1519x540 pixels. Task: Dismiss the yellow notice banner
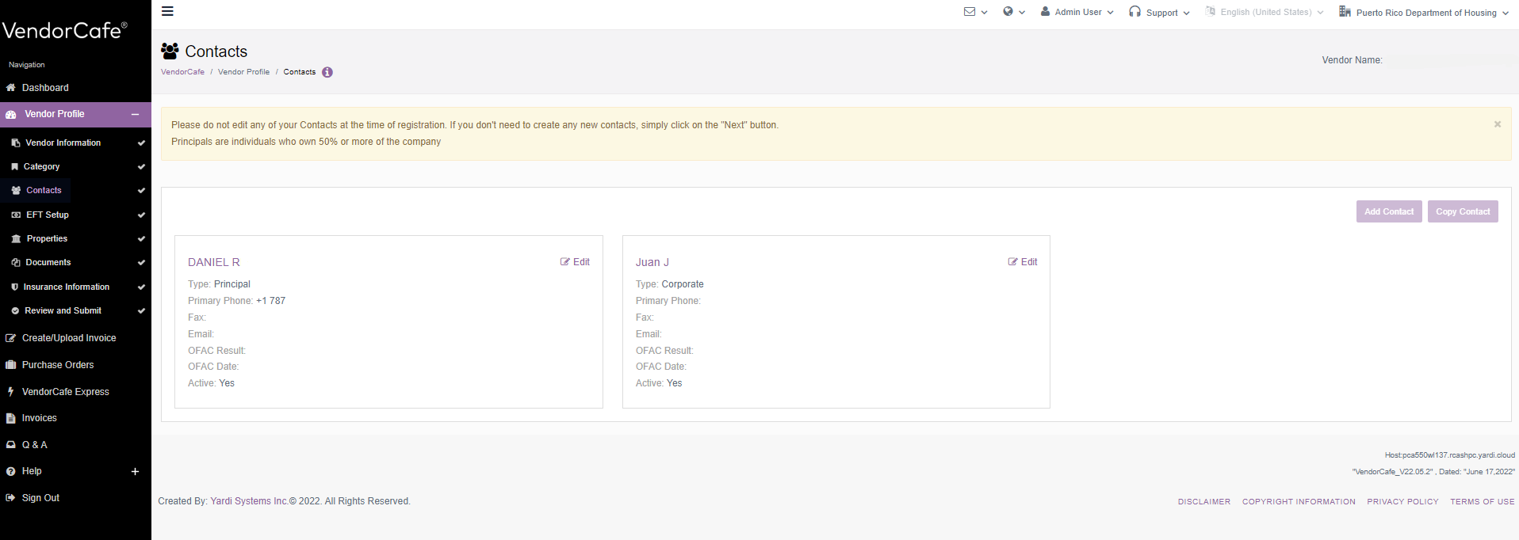1497,124
